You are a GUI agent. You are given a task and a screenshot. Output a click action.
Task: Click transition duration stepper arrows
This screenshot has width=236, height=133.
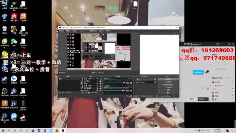coord(155,82)
